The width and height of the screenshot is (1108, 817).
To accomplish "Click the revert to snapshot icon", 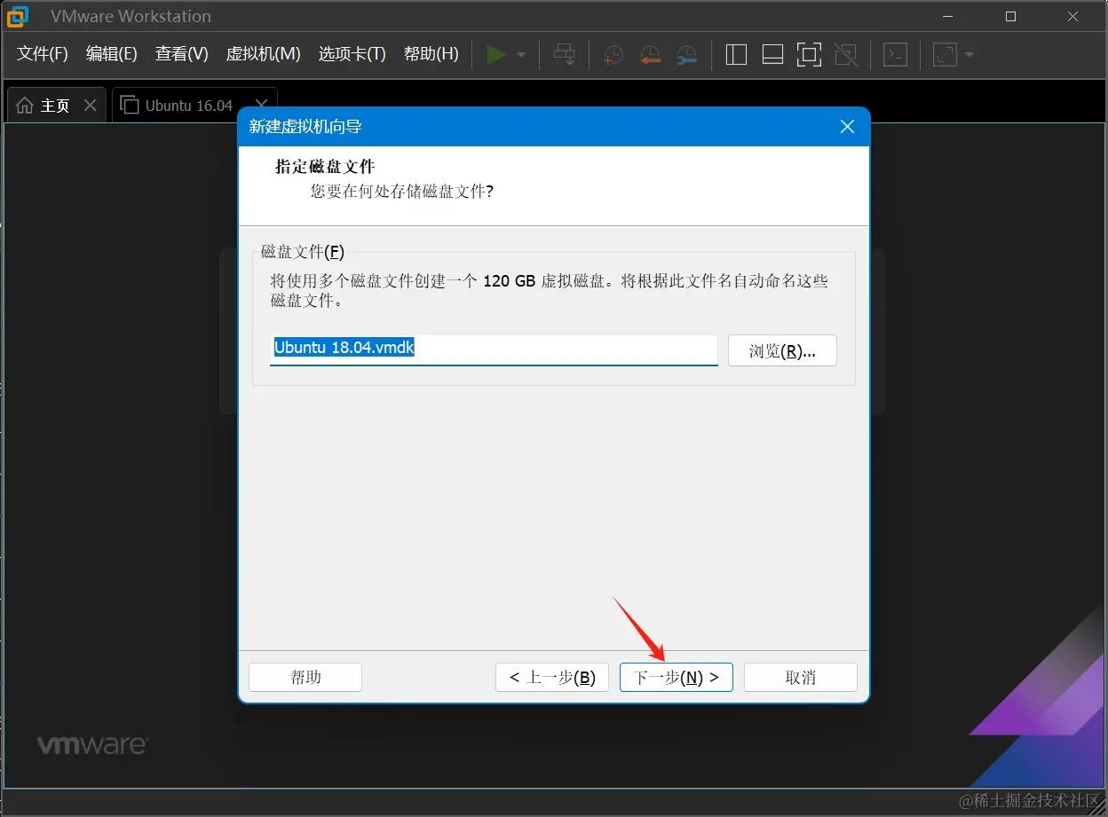I will [x=650, y=55].
